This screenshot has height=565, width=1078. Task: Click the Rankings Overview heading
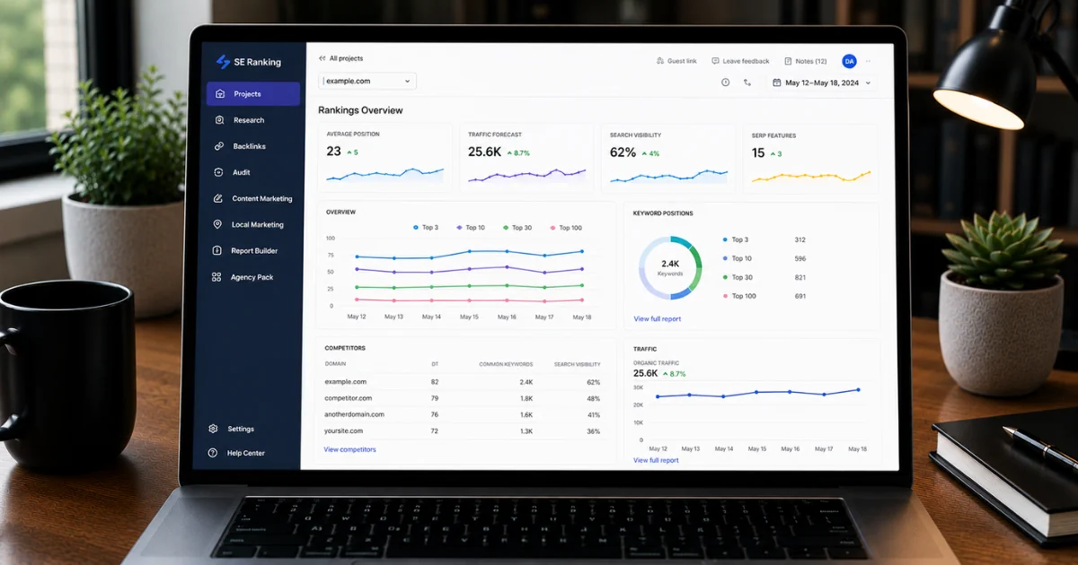click(x=360, y=110)
